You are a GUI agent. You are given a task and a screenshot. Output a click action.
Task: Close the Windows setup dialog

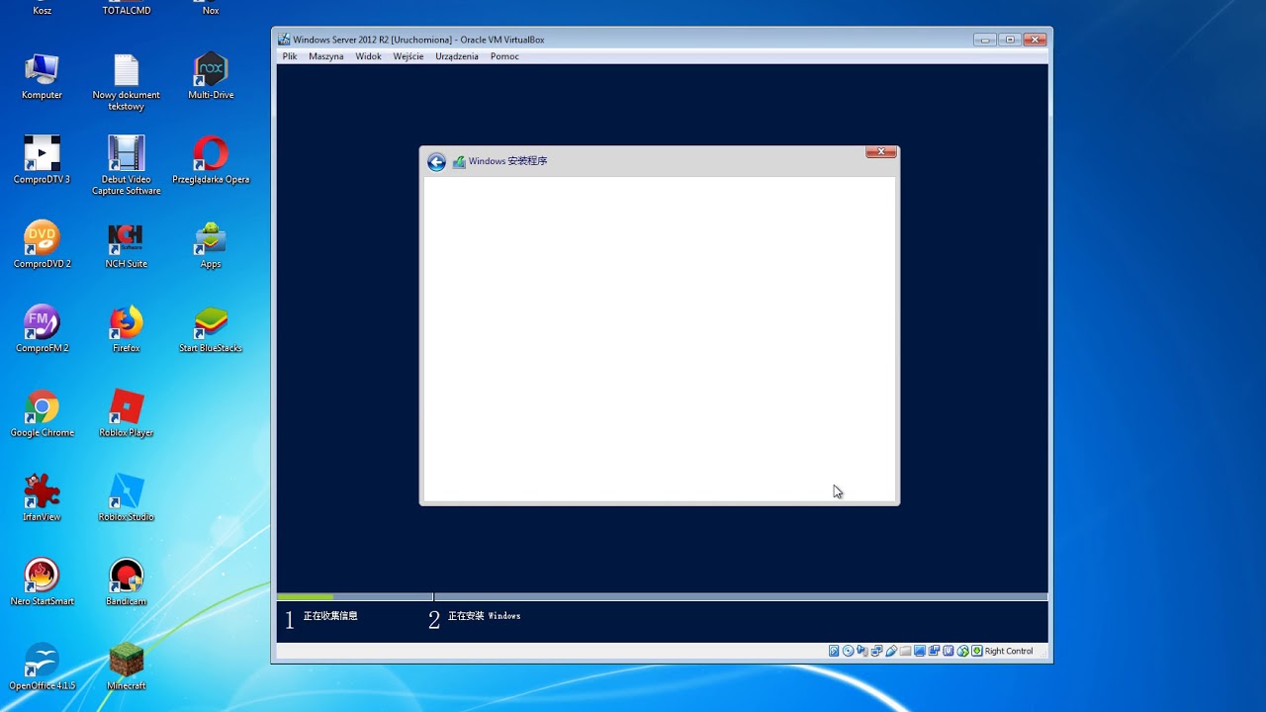pyautogui.click(x=881, y=151)
